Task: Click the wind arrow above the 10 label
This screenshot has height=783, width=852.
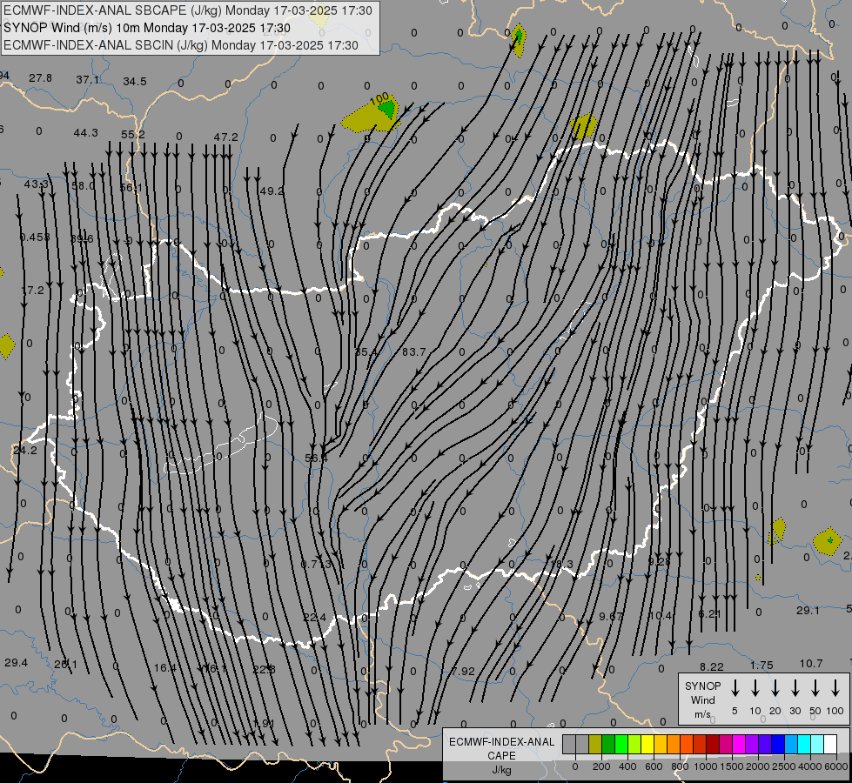Action: (755, 688)
